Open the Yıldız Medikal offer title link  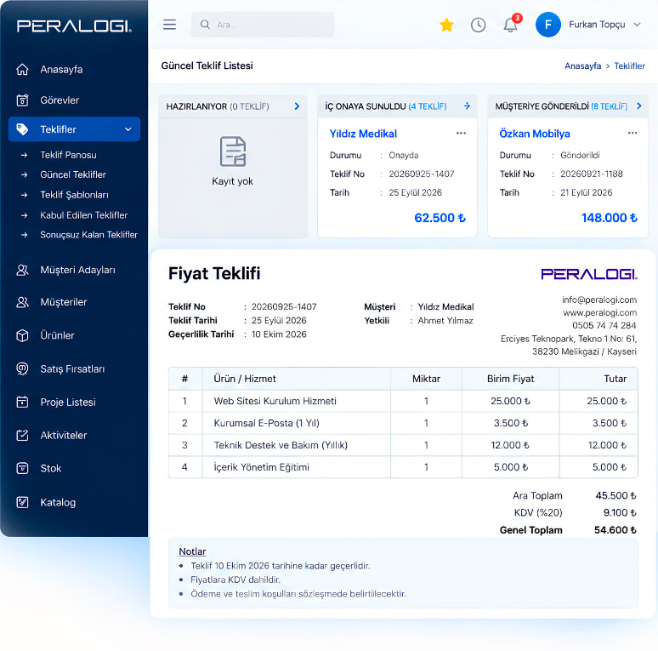[363, 134]
